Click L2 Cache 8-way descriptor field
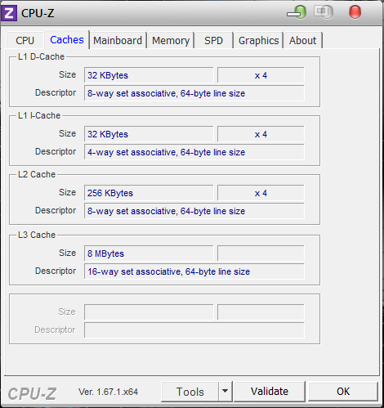384x408 pixels. (x=194, y=211)
